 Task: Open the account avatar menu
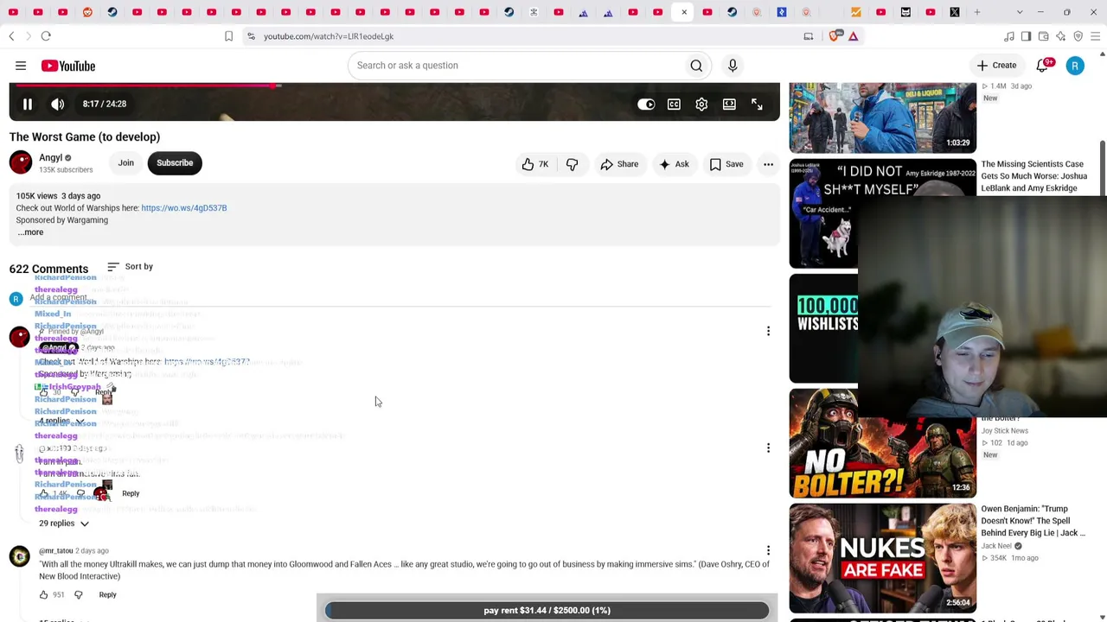1075,66
